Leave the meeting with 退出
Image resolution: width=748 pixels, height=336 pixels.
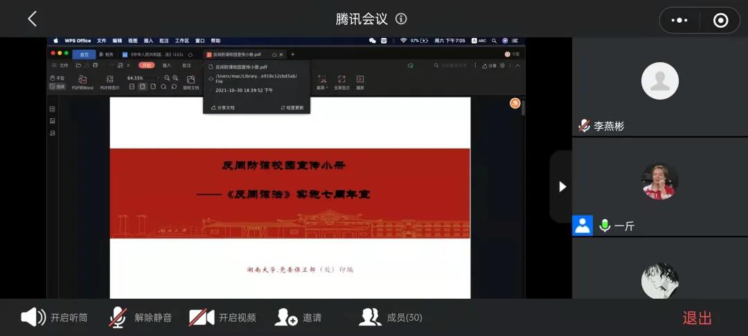[x=697, y=317]
